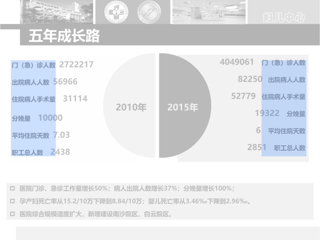Click the hospital interior lobby photo
The image size is (320, 240).
209,12
